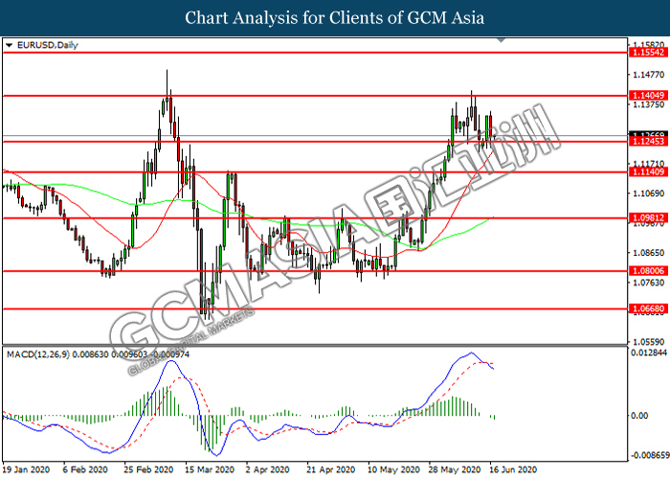Click the 2 Apr 2020 date label

pyautogui.click(x=268, y=469)
